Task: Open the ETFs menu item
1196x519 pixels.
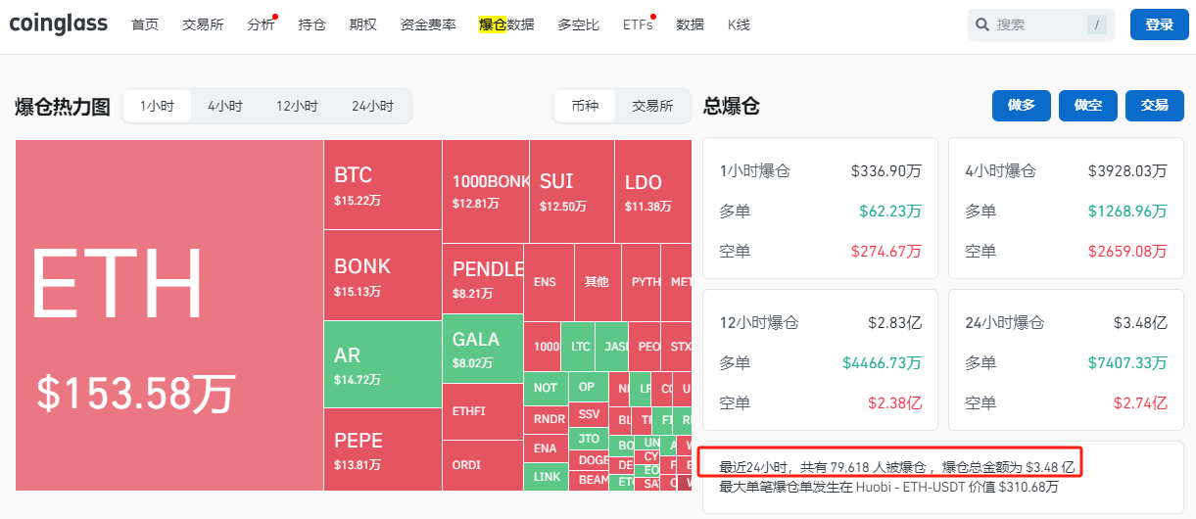Action: [638, 24]
